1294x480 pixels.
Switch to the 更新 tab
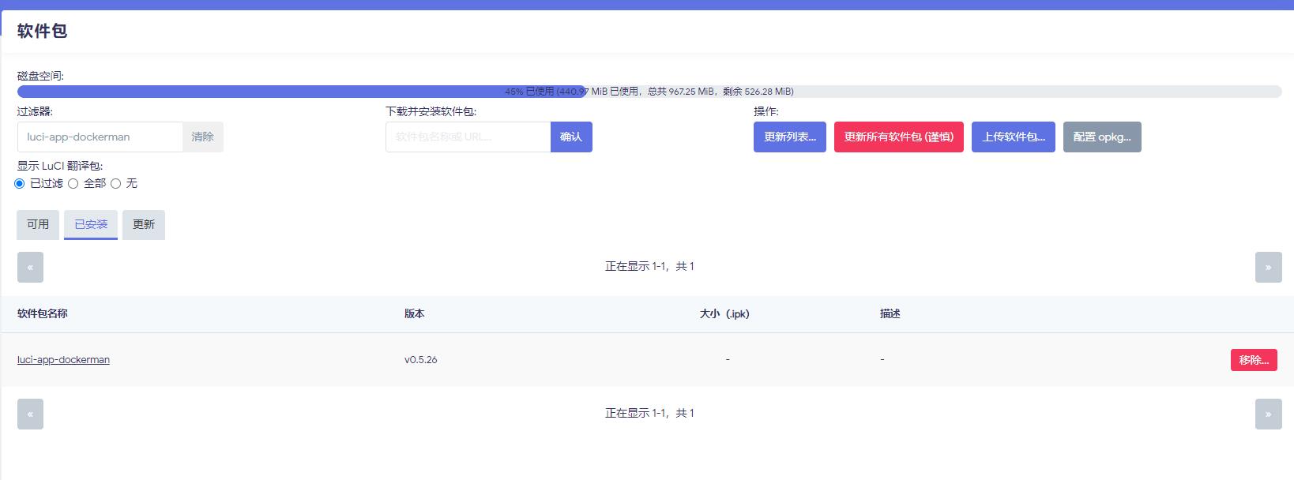click(x=144, y=224)
